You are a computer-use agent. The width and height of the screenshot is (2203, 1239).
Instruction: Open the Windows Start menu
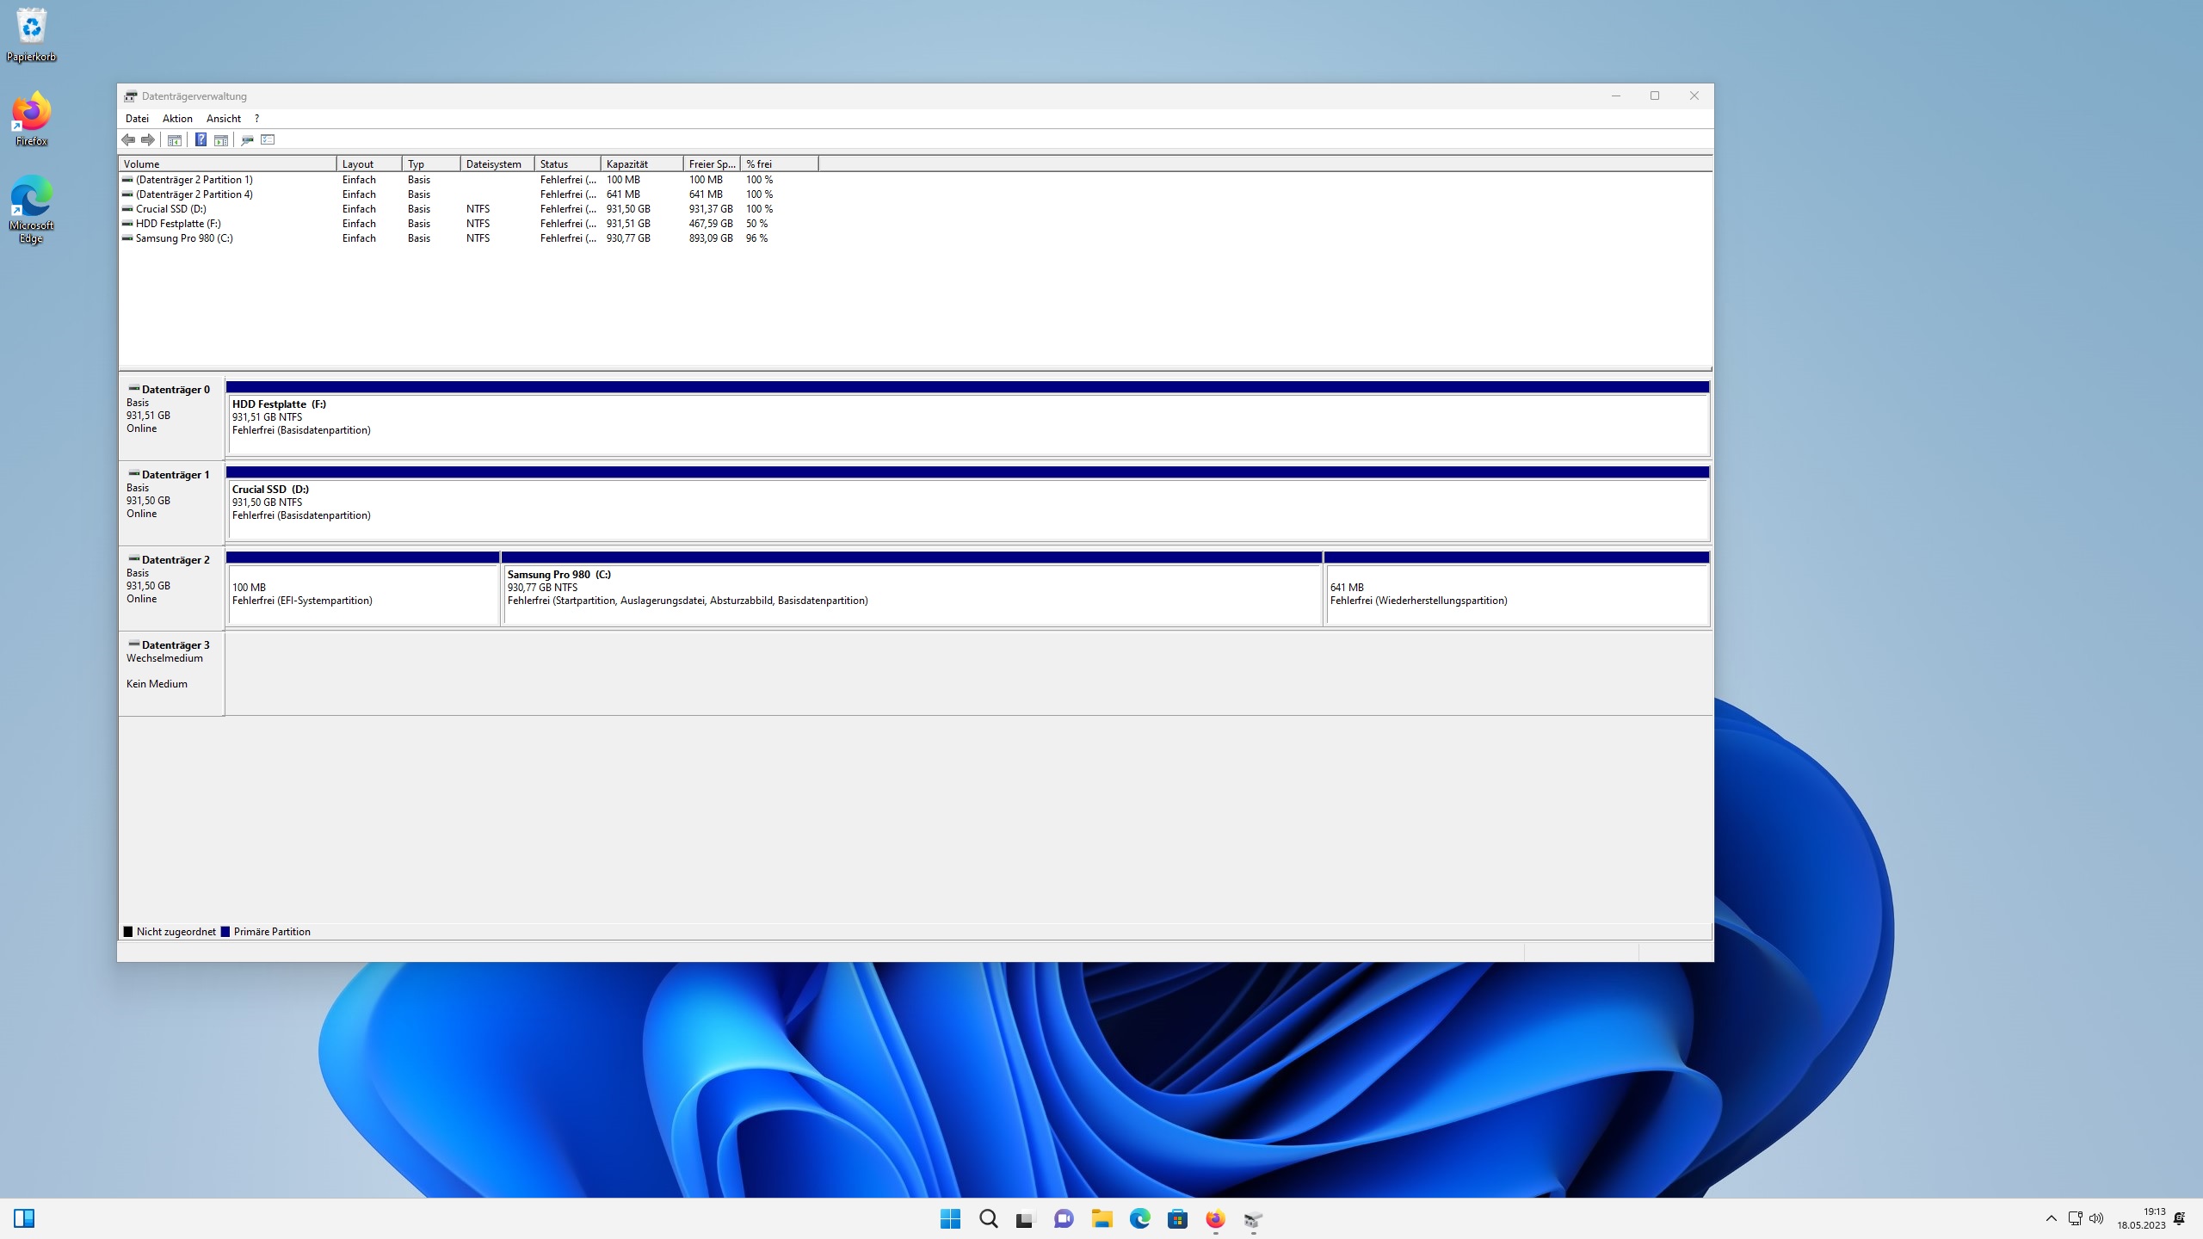pyautogui.click(x=950, y=1218)
